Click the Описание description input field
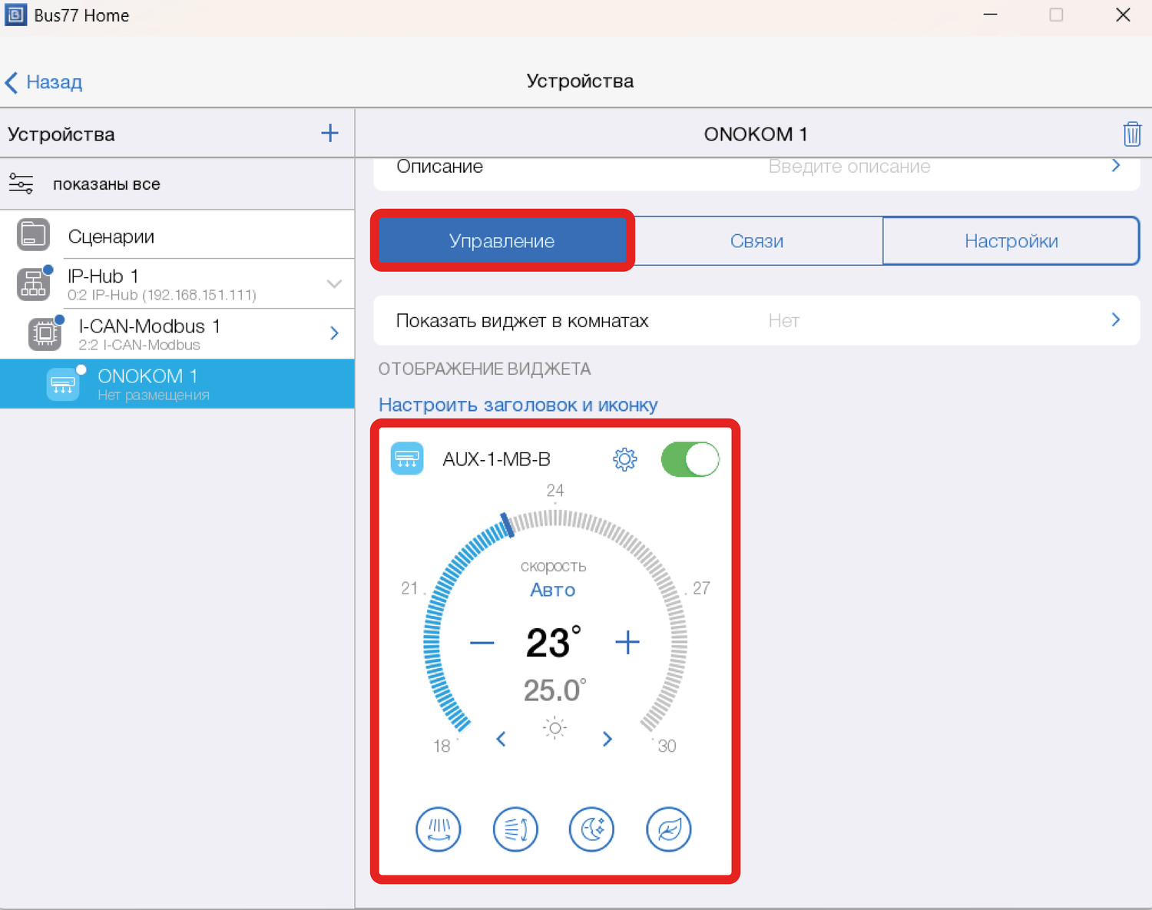Image resolution: width=1152 pixels, height=910 pixels. (849, 167)
